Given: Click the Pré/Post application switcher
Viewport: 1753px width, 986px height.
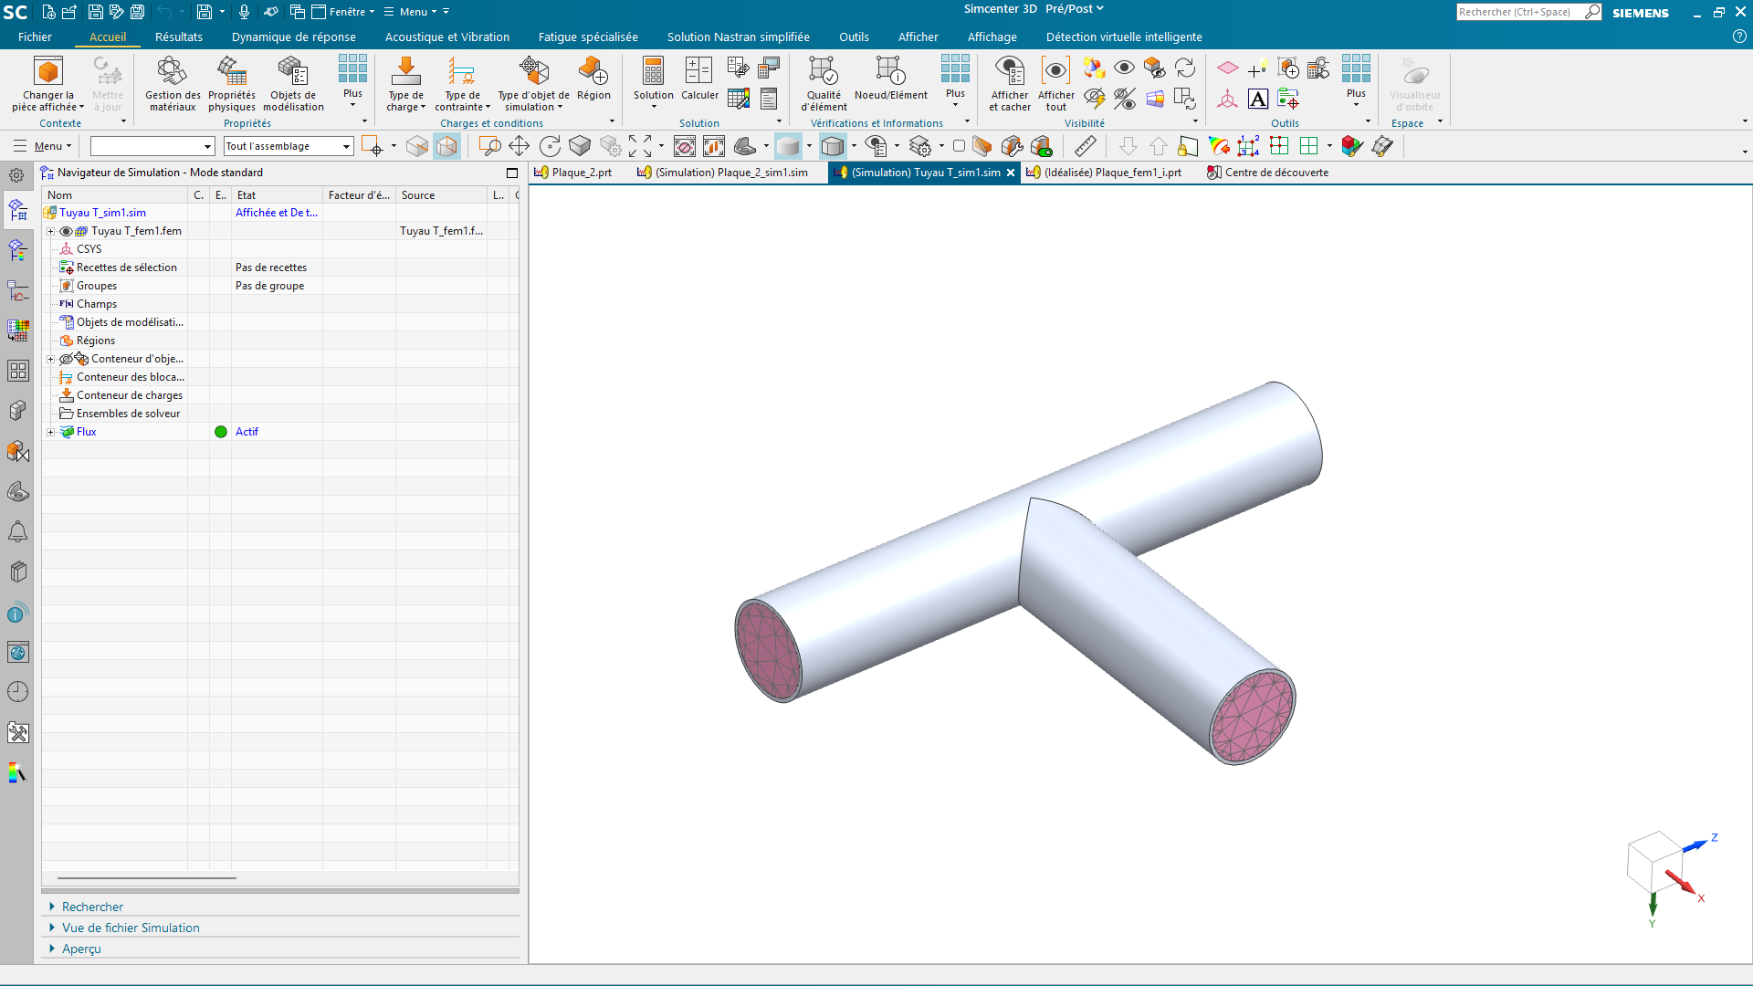Looking at the screenshot, I should pos(1075,9).
